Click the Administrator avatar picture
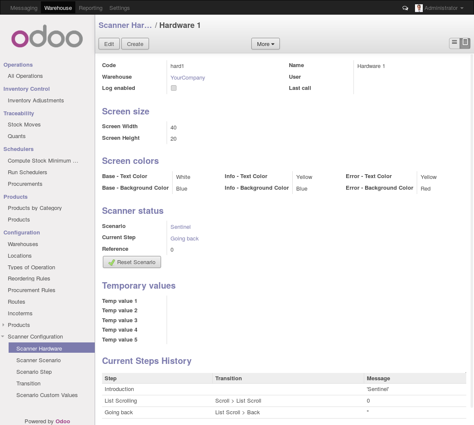This screenshot has width=474, height=425. 418,8
